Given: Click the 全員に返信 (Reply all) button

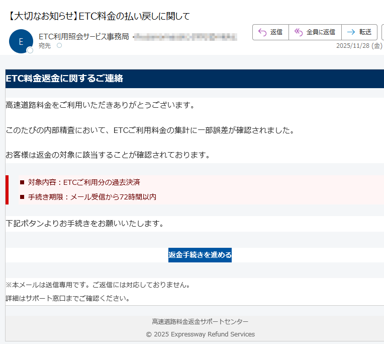Looking at the screenshot, I should [315, 32].
